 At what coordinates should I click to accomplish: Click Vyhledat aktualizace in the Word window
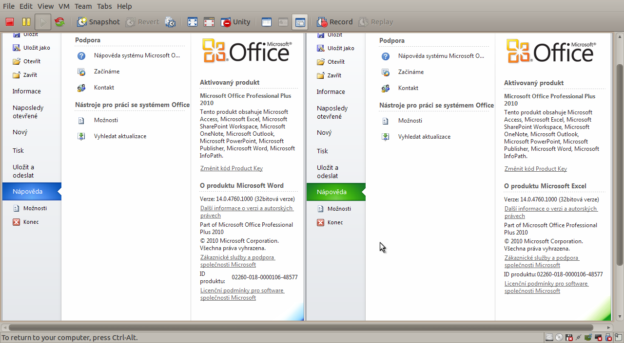[112, 136]
